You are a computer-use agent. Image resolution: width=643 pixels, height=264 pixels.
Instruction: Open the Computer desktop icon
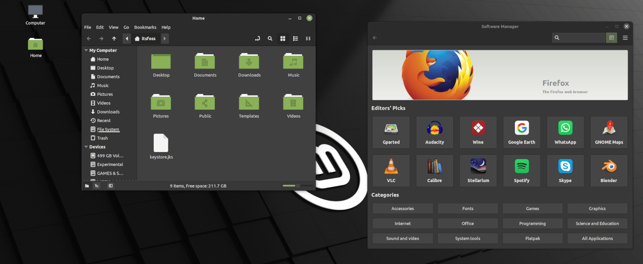(35, 12)
